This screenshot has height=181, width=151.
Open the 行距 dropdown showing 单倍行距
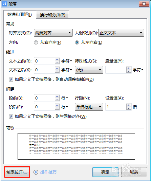click(89, 107)
